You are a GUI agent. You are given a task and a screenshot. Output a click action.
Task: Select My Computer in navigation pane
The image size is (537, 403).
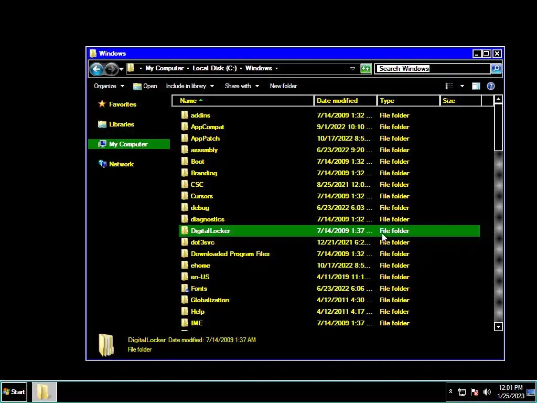(129, 144)
